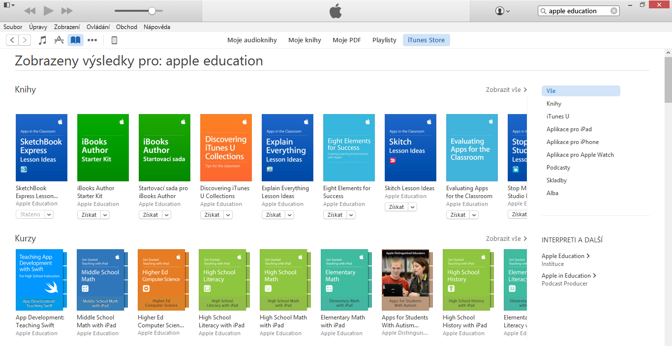Click Zobrazit vše for Knihy section

click(x=506, y=90)
